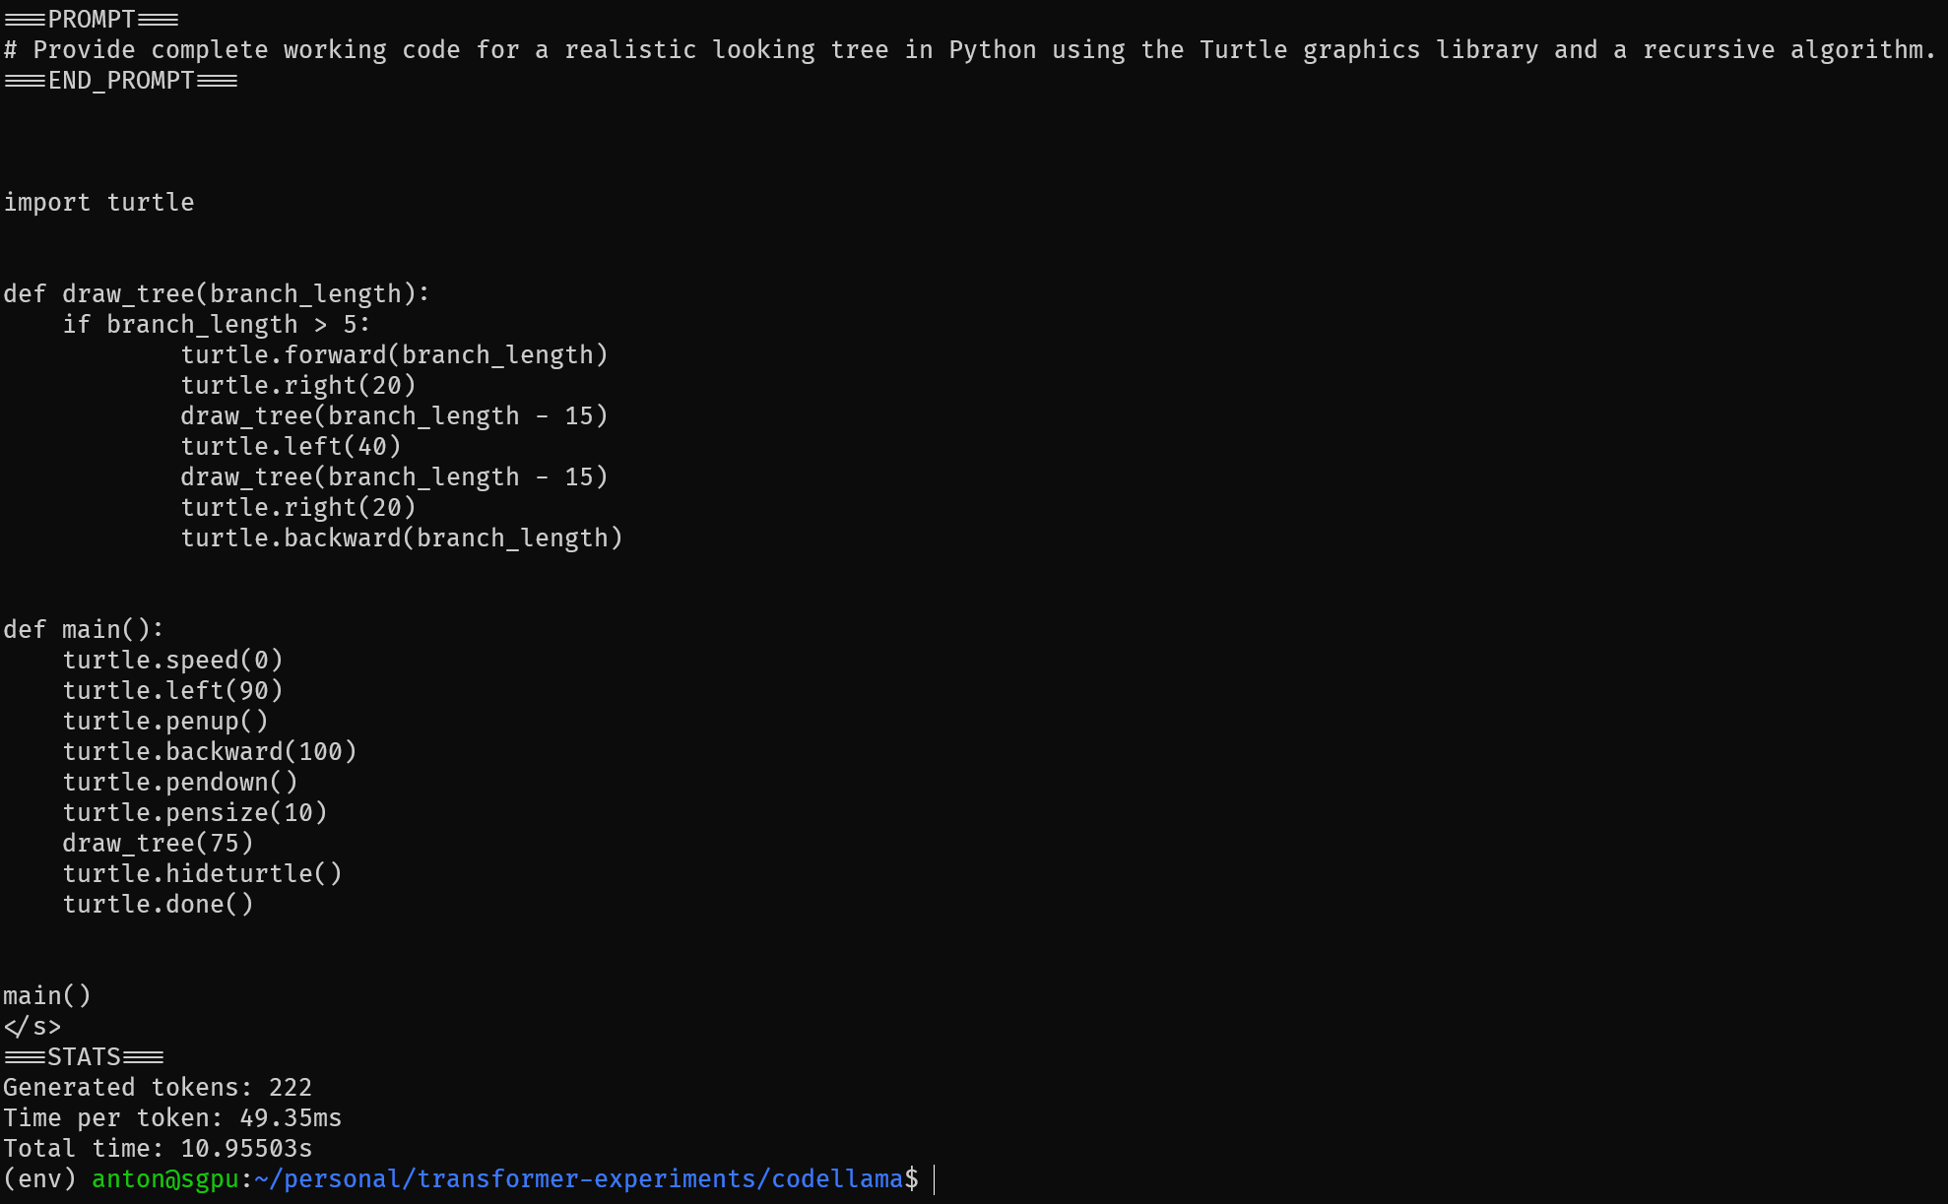Click the green 'anton@sgpu' username text
This screenshot has height=1204, width=1948.
click(164, 1178)
